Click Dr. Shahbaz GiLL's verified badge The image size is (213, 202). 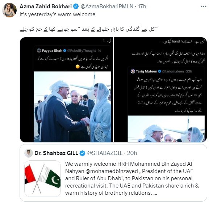point(82,153)
